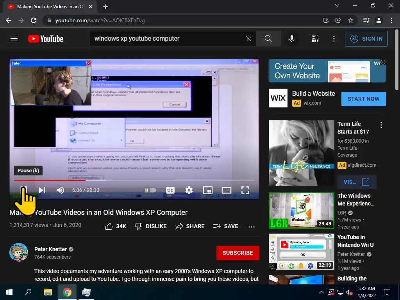Viewport: 400px width, 300px height.
Task: Like the video with 34K likes
Action: 116,226
